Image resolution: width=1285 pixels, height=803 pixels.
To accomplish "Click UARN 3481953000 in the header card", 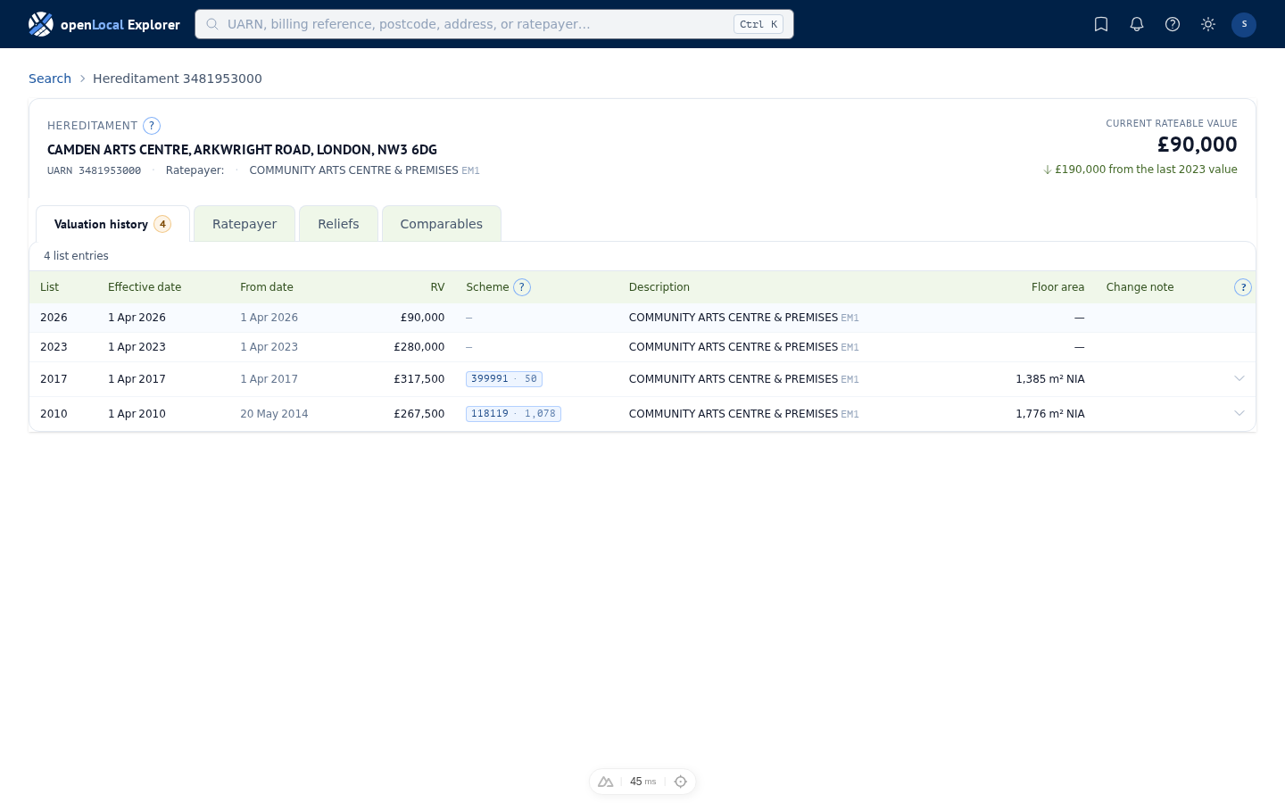I will pyautogui.click(x=94, y=170).
